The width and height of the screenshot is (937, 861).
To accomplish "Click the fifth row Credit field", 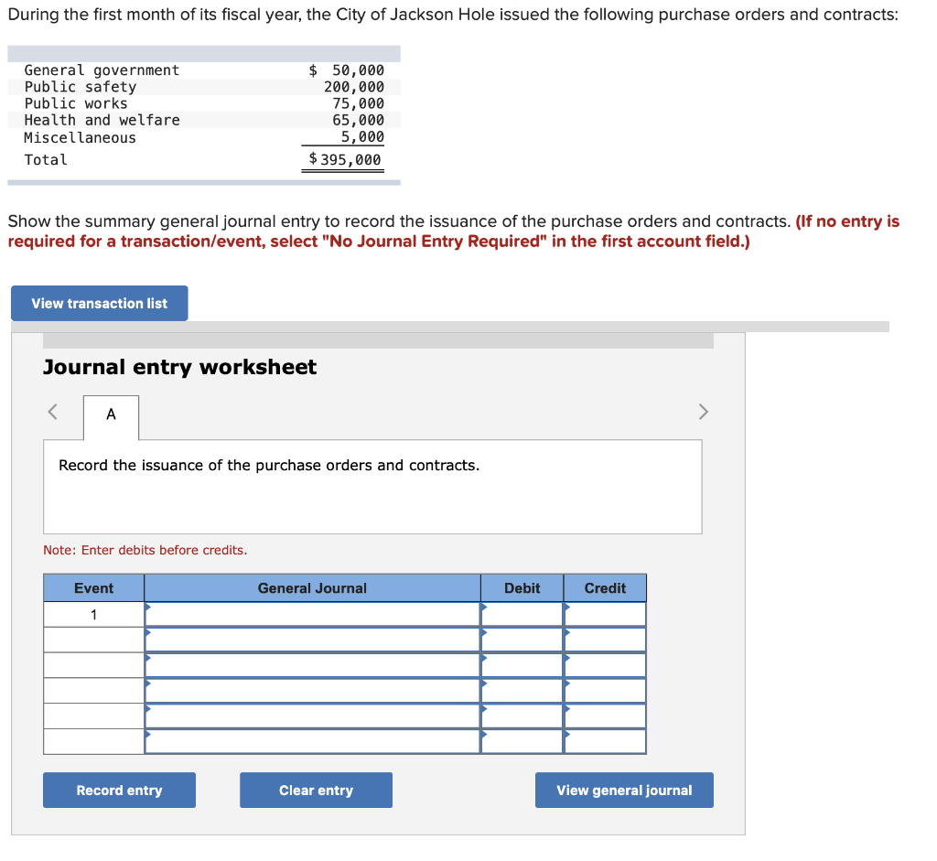I will tap(606, 716).
